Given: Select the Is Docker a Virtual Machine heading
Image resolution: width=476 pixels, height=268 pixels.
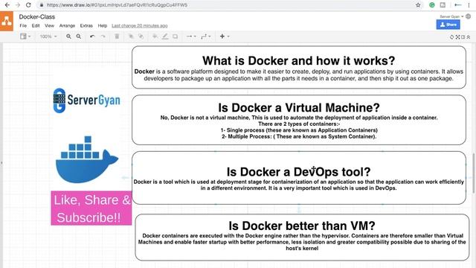Looking at the screenshot, I should pos(299,107).
